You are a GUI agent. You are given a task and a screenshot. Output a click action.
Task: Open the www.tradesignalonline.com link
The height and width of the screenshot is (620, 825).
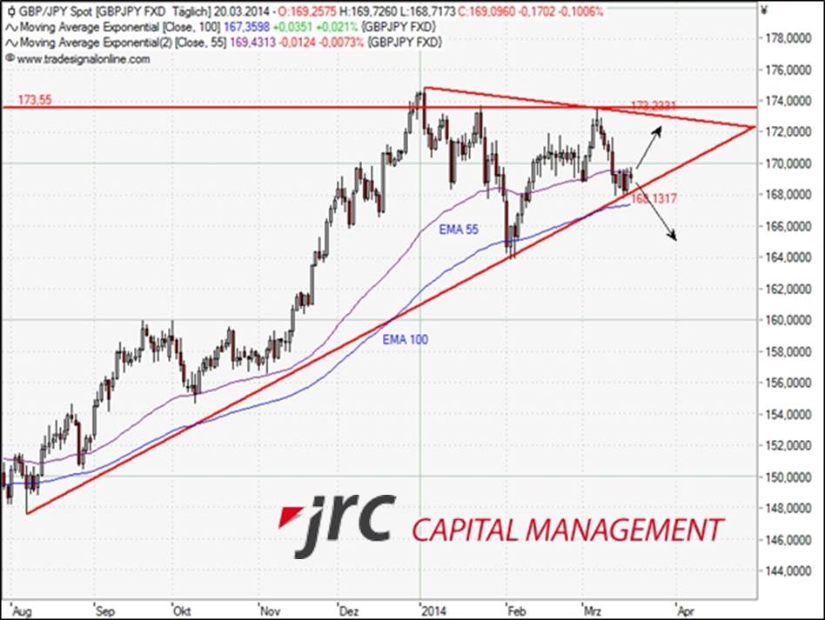(x=83, y=59)
